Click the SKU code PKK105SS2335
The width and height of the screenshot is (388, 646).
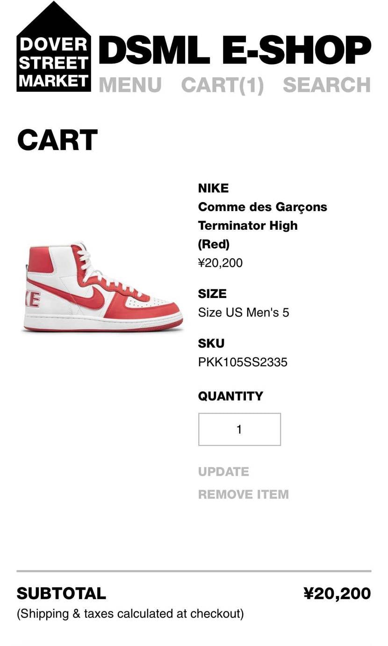[243, 362]
